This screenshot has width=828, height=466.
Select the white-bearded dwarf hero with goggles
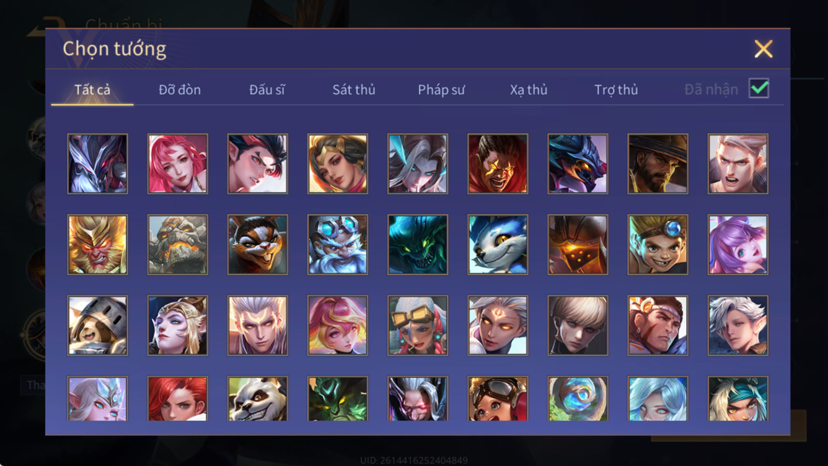click(x=337, y=244)
